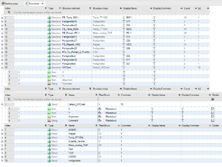
Task: Click struct icon of TON row
Action: pos(49,153)
